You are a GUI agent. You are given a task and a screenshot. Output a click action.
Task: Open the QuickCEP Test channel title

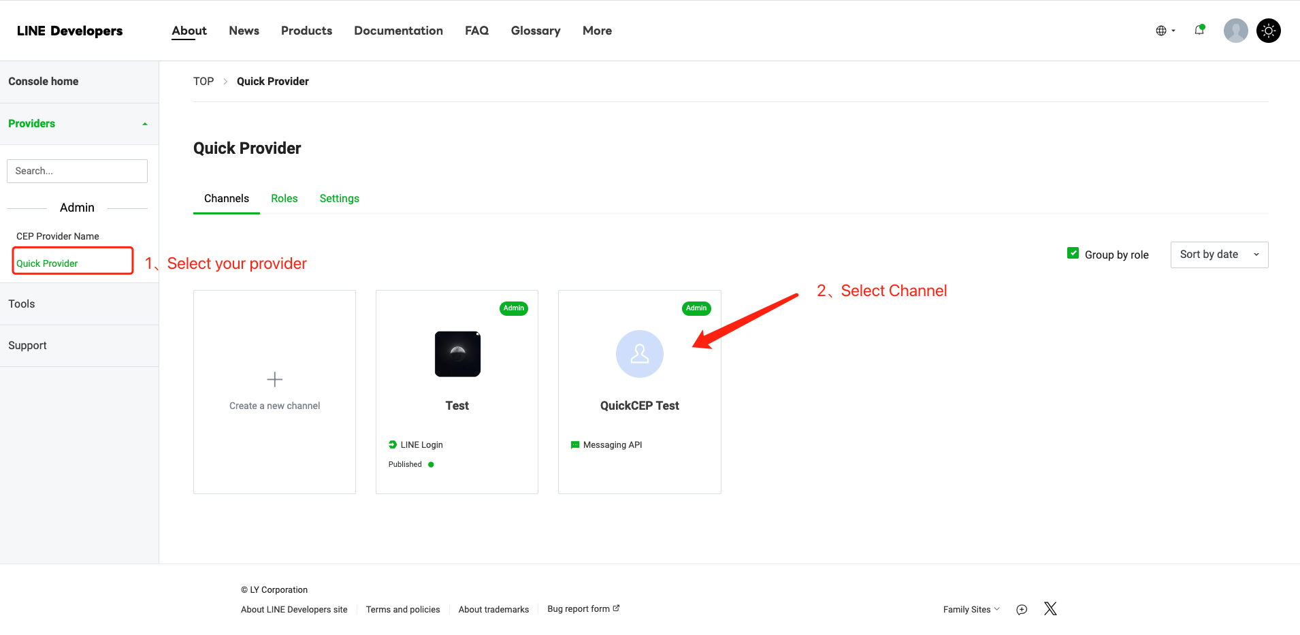[640, 406]
